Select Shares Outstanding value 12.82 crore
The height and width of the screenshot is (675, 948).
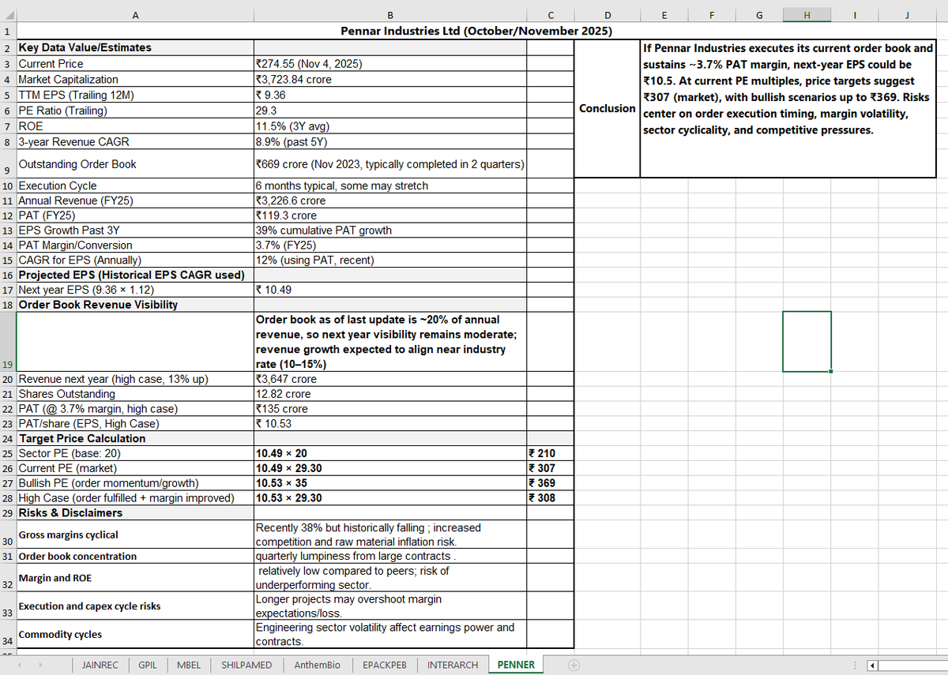tap(390, 394)
